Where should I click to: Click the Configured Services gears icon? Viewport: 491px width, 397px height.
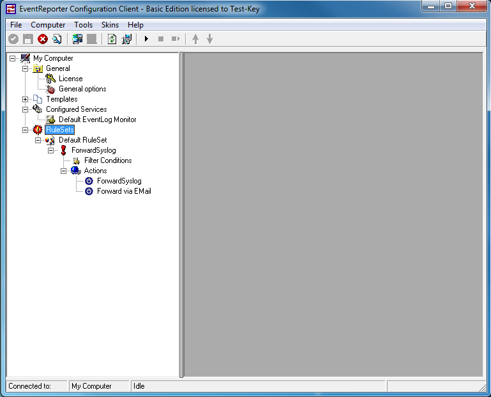[37, 109]
